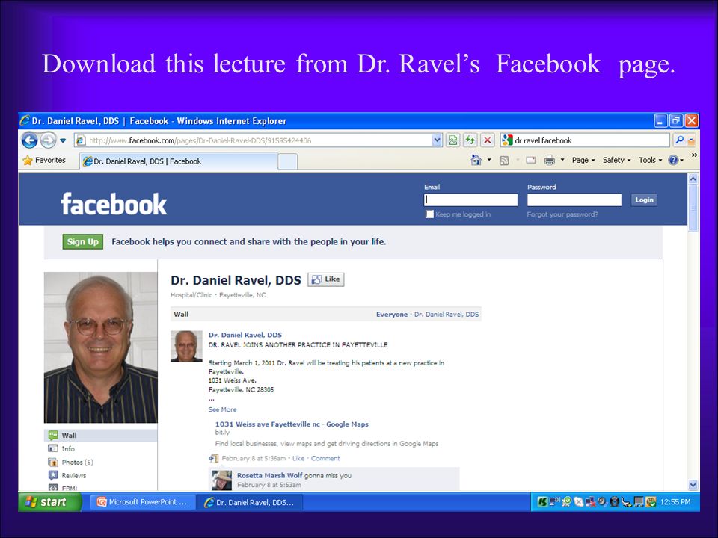Open a new blank tab
Screen dimensions: 718x538
point(287,161)
